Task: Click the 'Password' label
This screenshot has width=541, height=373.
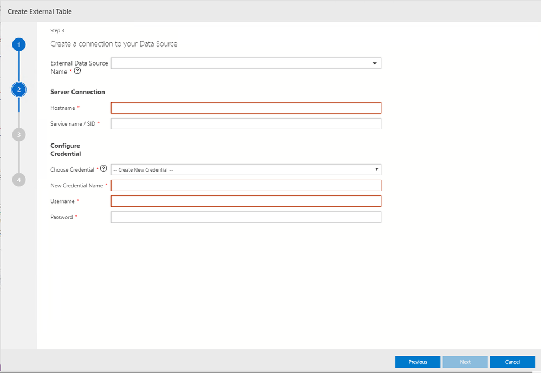Action: pyautogui.click(x=61, y=217)
